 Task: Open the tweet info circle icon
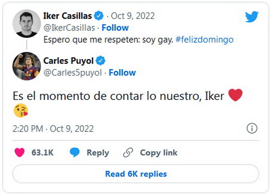(252, 129)
